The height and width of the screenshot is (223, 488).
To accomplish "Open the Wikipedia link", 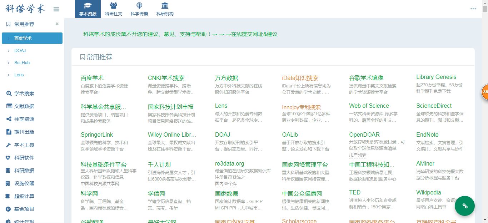I will pyautogui.click(x=429, y=192).
